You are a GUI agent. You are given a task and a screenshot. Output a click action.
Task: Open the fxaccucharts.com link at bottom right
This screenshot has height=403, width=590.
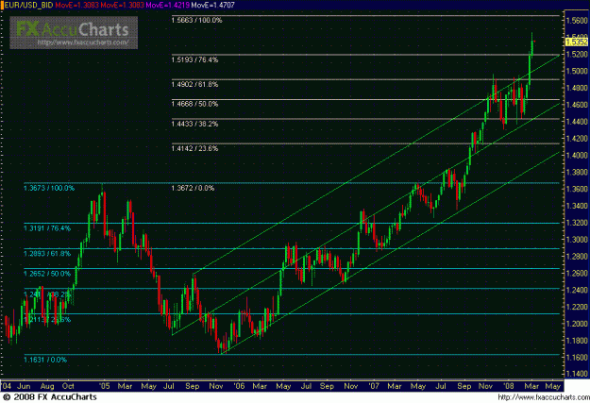click(x=544, y=397)
